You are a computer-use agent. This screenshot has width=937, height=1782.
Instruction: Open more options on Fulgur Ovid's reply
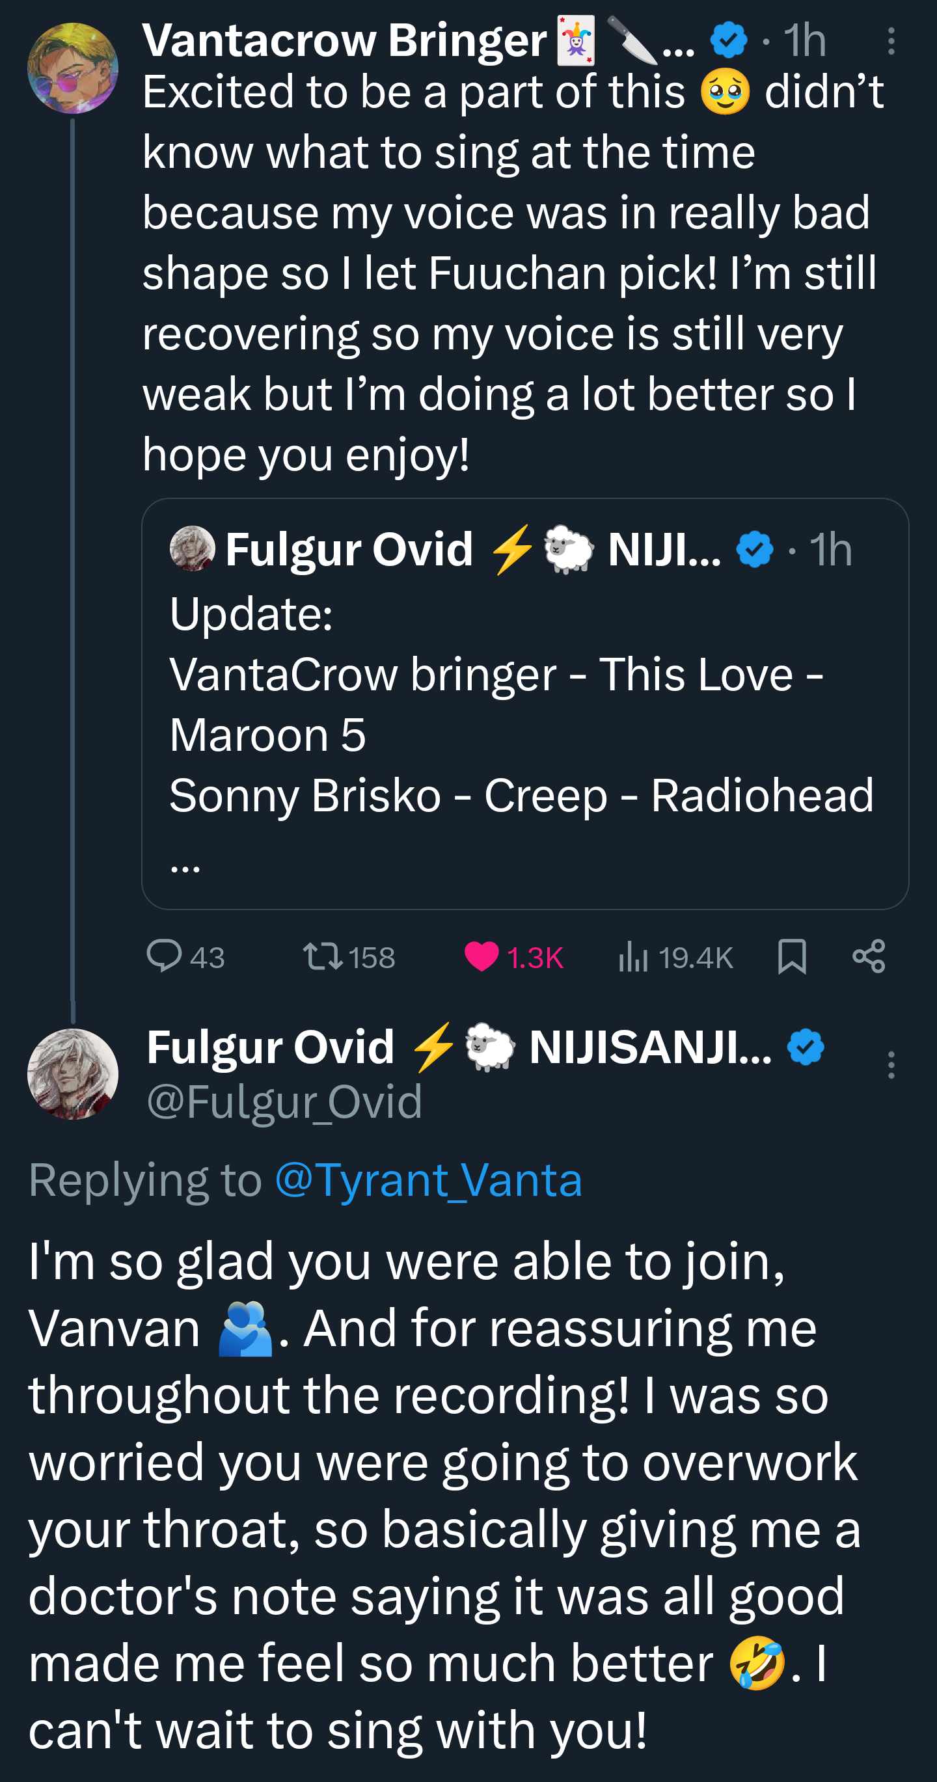891,1064
